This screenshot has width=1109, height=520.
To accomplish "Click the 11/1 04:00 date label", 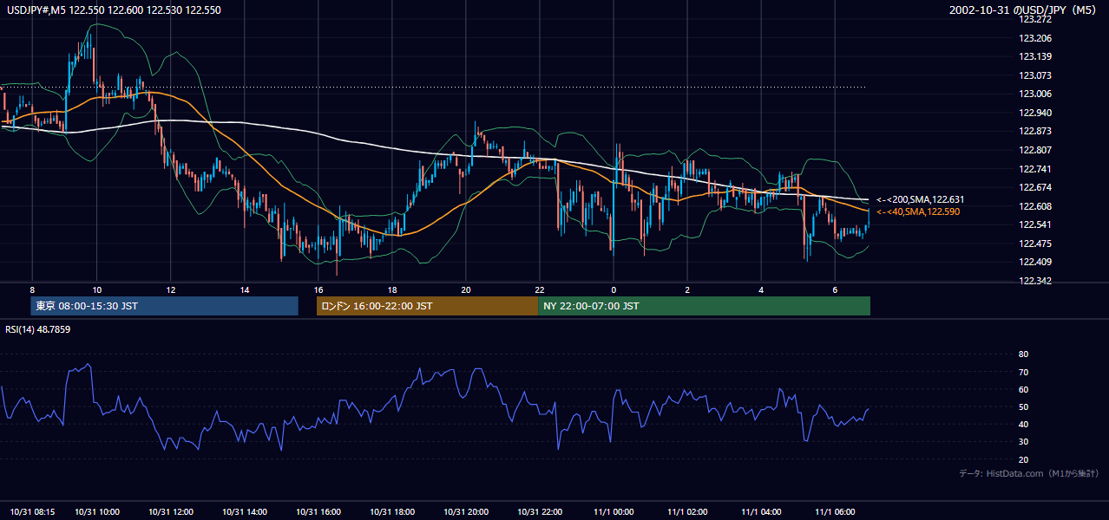I will (x=761, y=511).
